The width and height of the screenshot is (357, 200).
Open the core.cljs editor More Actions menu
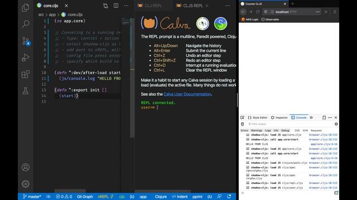pyautogui.click(x=126, y=6)
